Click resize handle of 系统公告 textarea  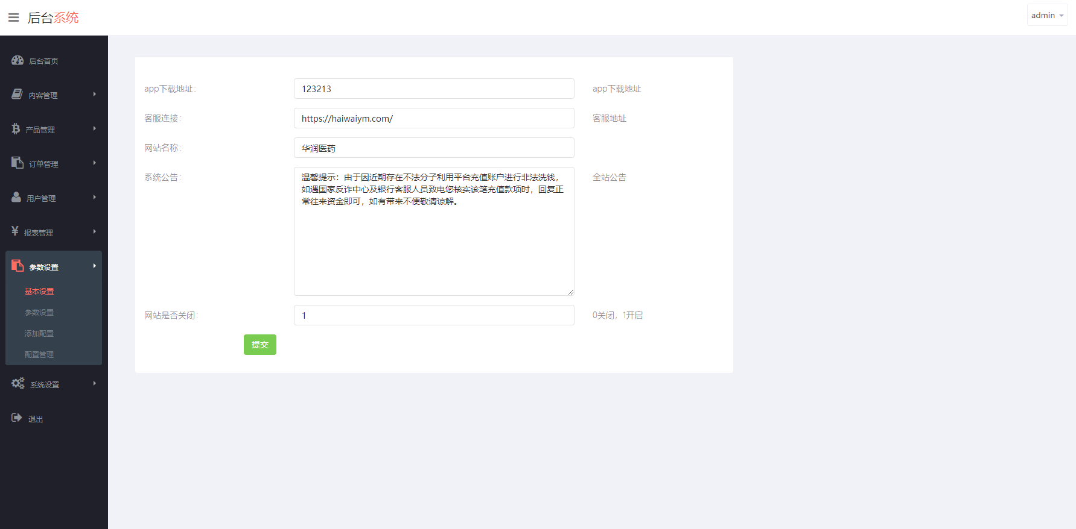(x=570, y=292)
